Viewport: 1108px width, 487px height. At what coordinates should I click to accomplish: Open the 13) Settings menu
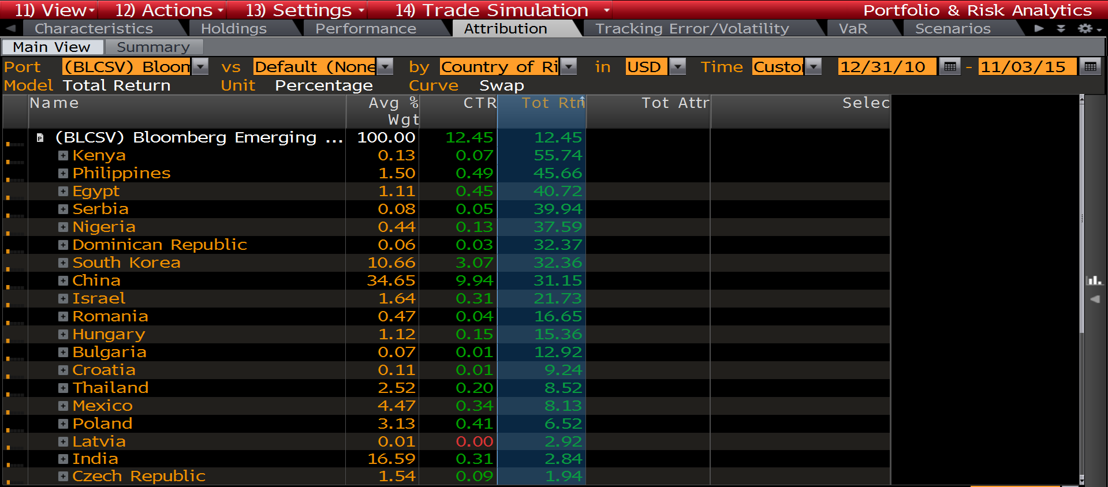(x=305, y=10)
